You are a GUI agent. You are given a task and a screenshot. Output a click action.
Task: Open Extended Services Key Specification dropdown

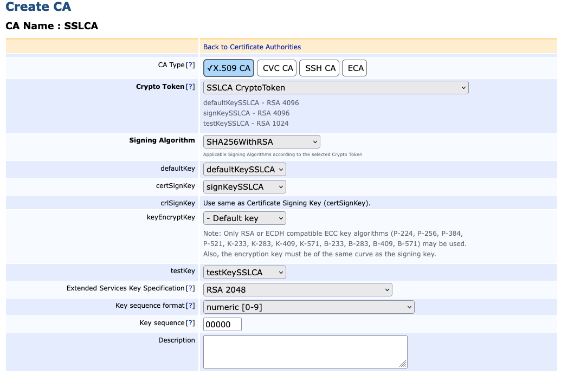(298, 290)
